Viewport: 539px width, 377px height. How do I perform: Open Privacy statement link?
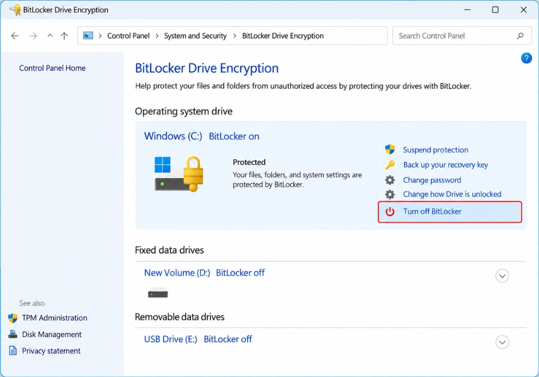[x=51, y=351]
